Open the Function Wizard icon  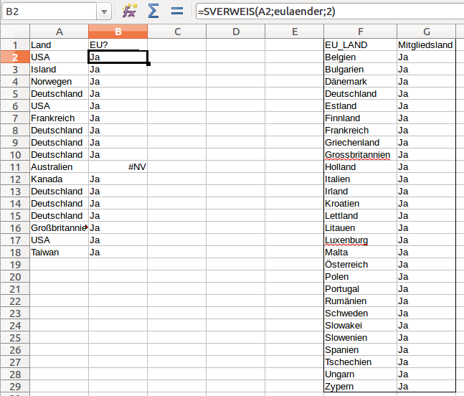130,11
